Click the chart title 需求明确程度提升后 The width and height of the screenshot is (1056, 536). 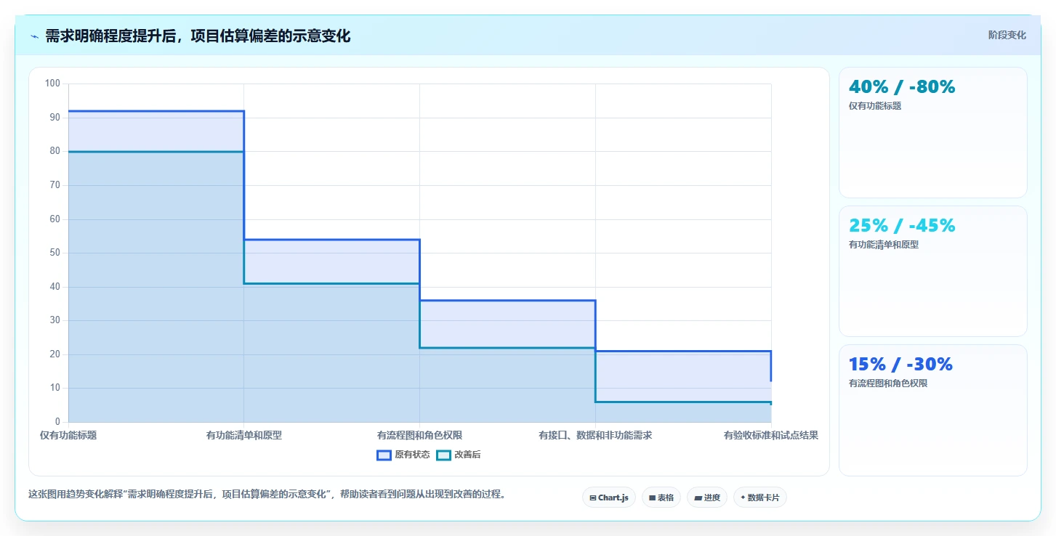point(198,36)
